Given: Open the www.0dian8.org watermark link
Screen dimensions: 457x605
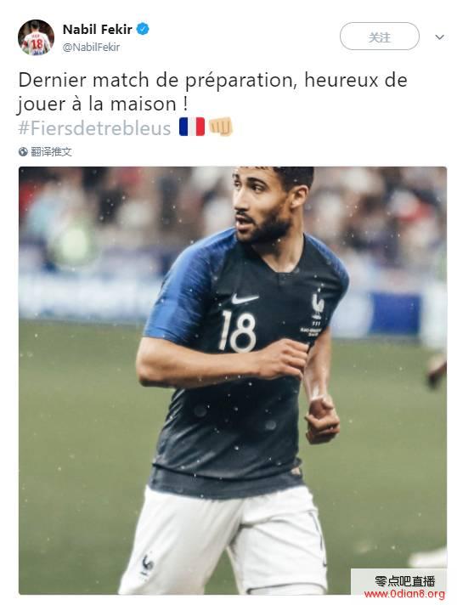Looking at the screenshot, I should pos(403,594).
